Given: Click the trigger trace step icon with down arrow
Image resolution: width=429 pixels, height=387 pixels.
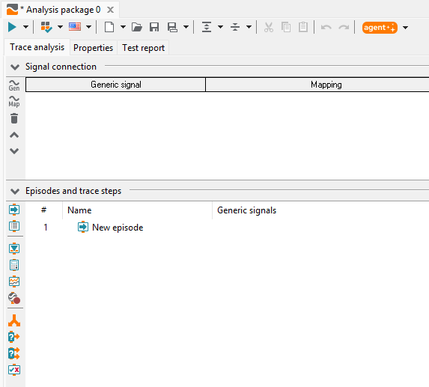Looking at the screenshot, I should tap(14, 249).
